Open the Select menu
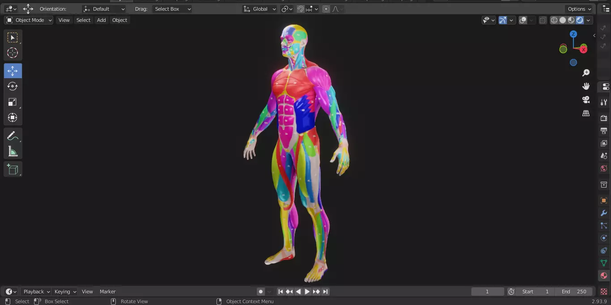This screenshot has height=305, width=611. click(83, 20)
